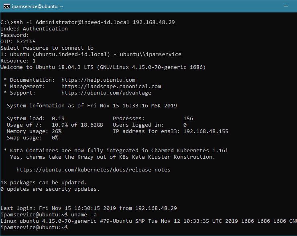Click the https://landscape.canonical.com management URL
The width and height of the screenshot is (297, 236).
111,87
